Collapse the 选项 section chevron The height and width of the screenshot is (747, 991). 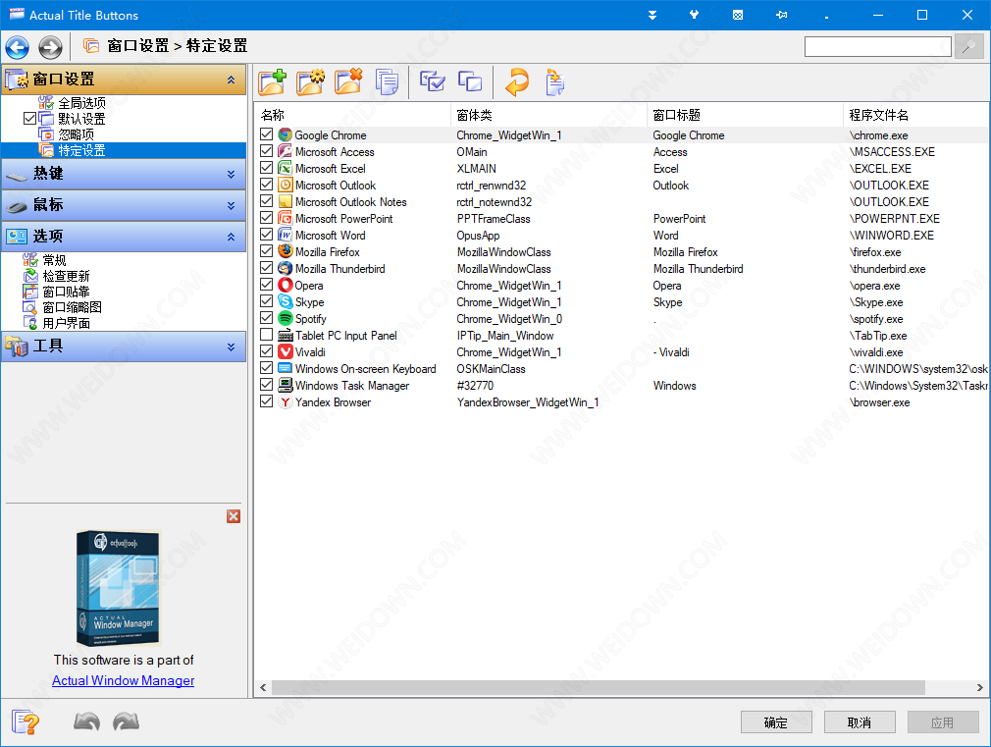coord(231,237)
